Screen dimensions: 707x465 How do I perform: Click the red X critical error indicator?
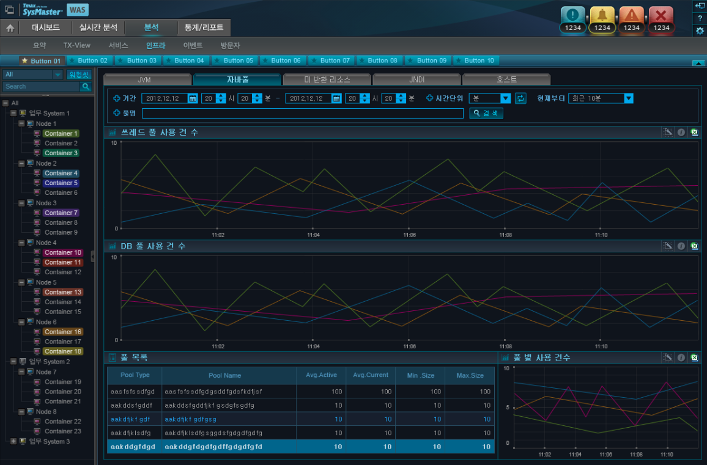click(x=661, y=17)
